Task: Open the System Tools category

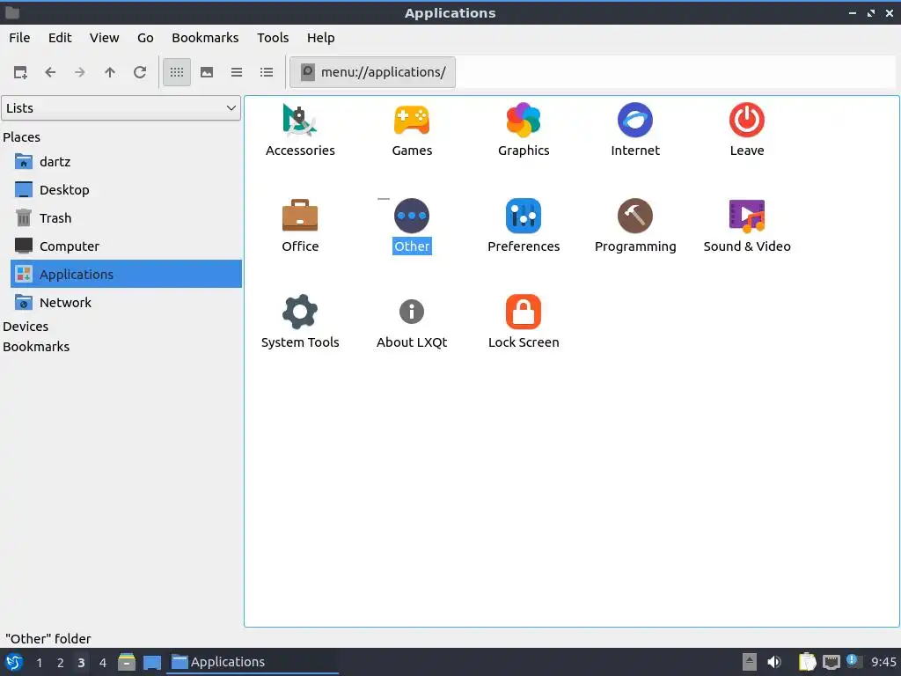Action: [x=300, y=322]
